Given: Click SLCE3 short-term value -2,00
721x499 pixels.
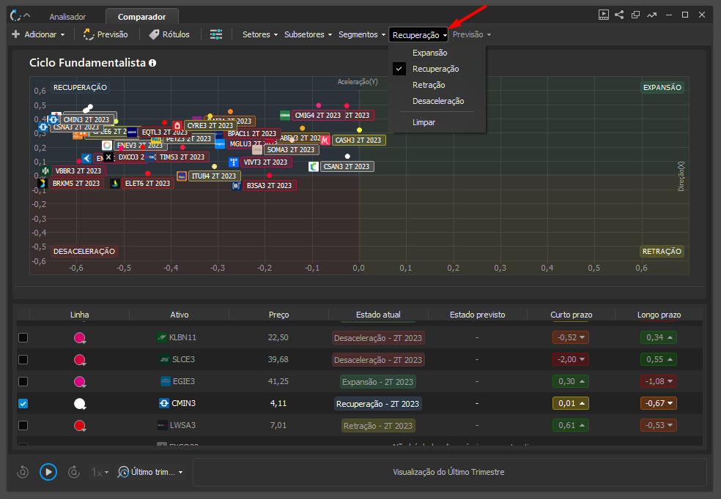Looking at the screenshot, I should pos(571,359).
